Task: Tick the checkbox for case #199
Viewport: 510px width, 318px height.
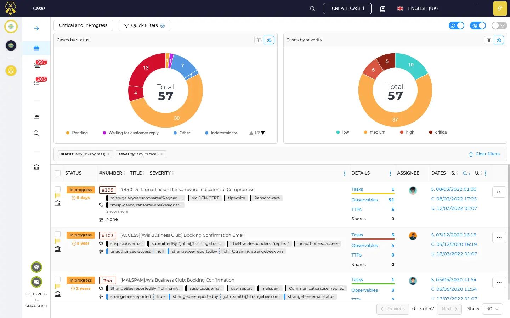Action: click(x=58, y=189)
